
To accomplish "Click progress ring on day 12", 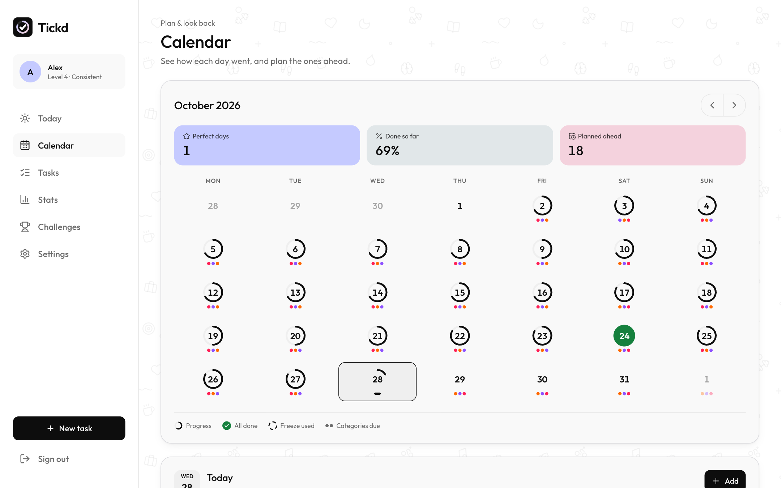I will tap(213, 292).
